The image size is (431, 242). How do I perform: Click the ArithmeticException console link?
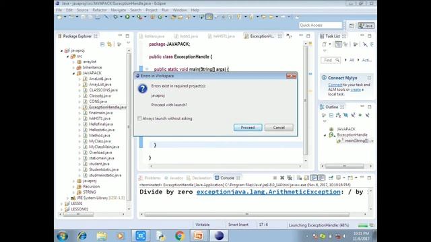(268, 192)
